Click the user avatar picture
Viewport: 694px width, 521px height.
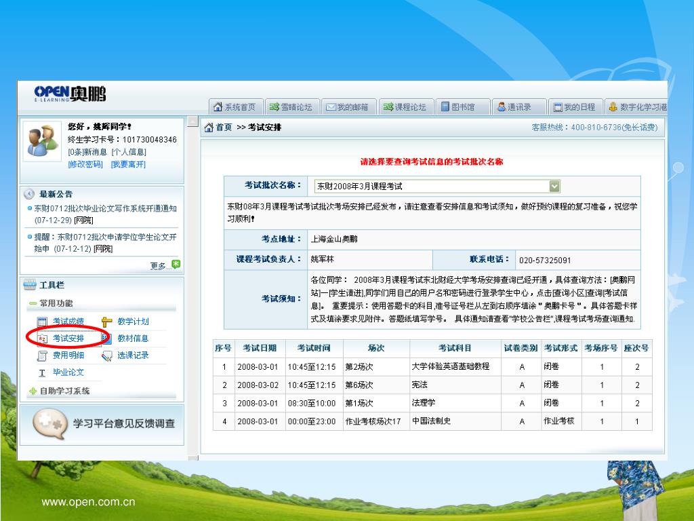pyautogui.click(x=42, y=141)
